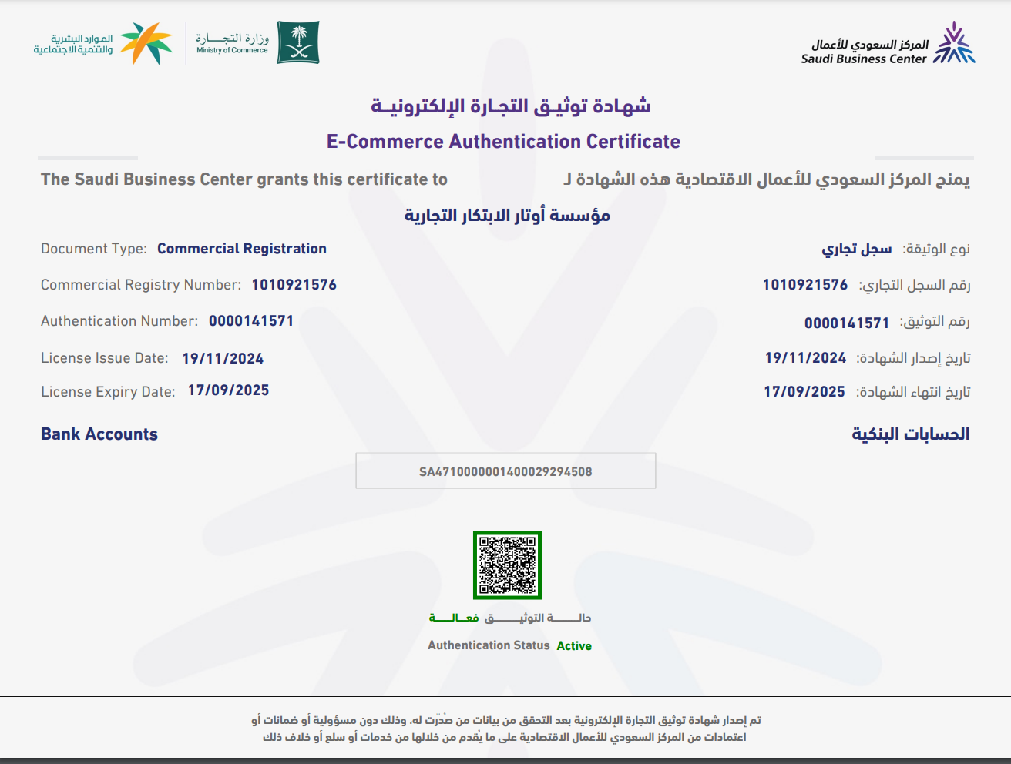Click the green Active status text

(574, 646)
